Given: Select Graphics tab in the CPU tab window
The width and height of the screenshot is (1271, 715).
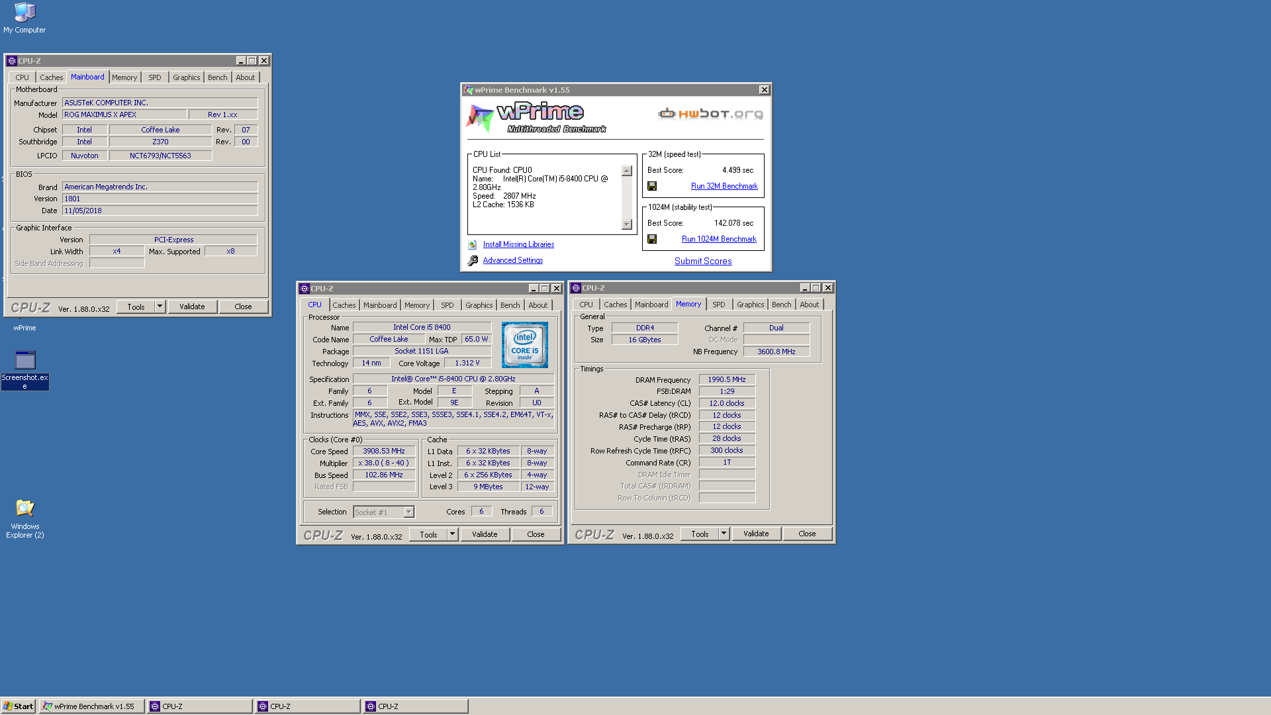Looking at the screenshot, I should 479,305.
